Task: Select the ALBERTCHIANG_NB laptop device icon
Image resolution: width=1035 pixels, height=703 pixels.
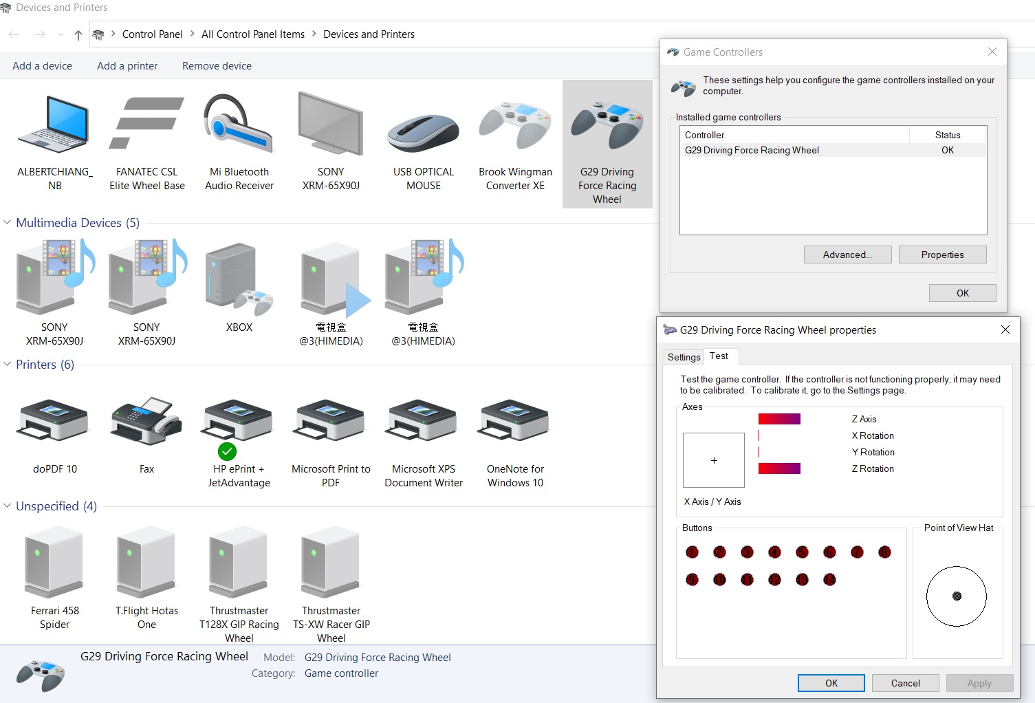Action: (x=54, y=125)
